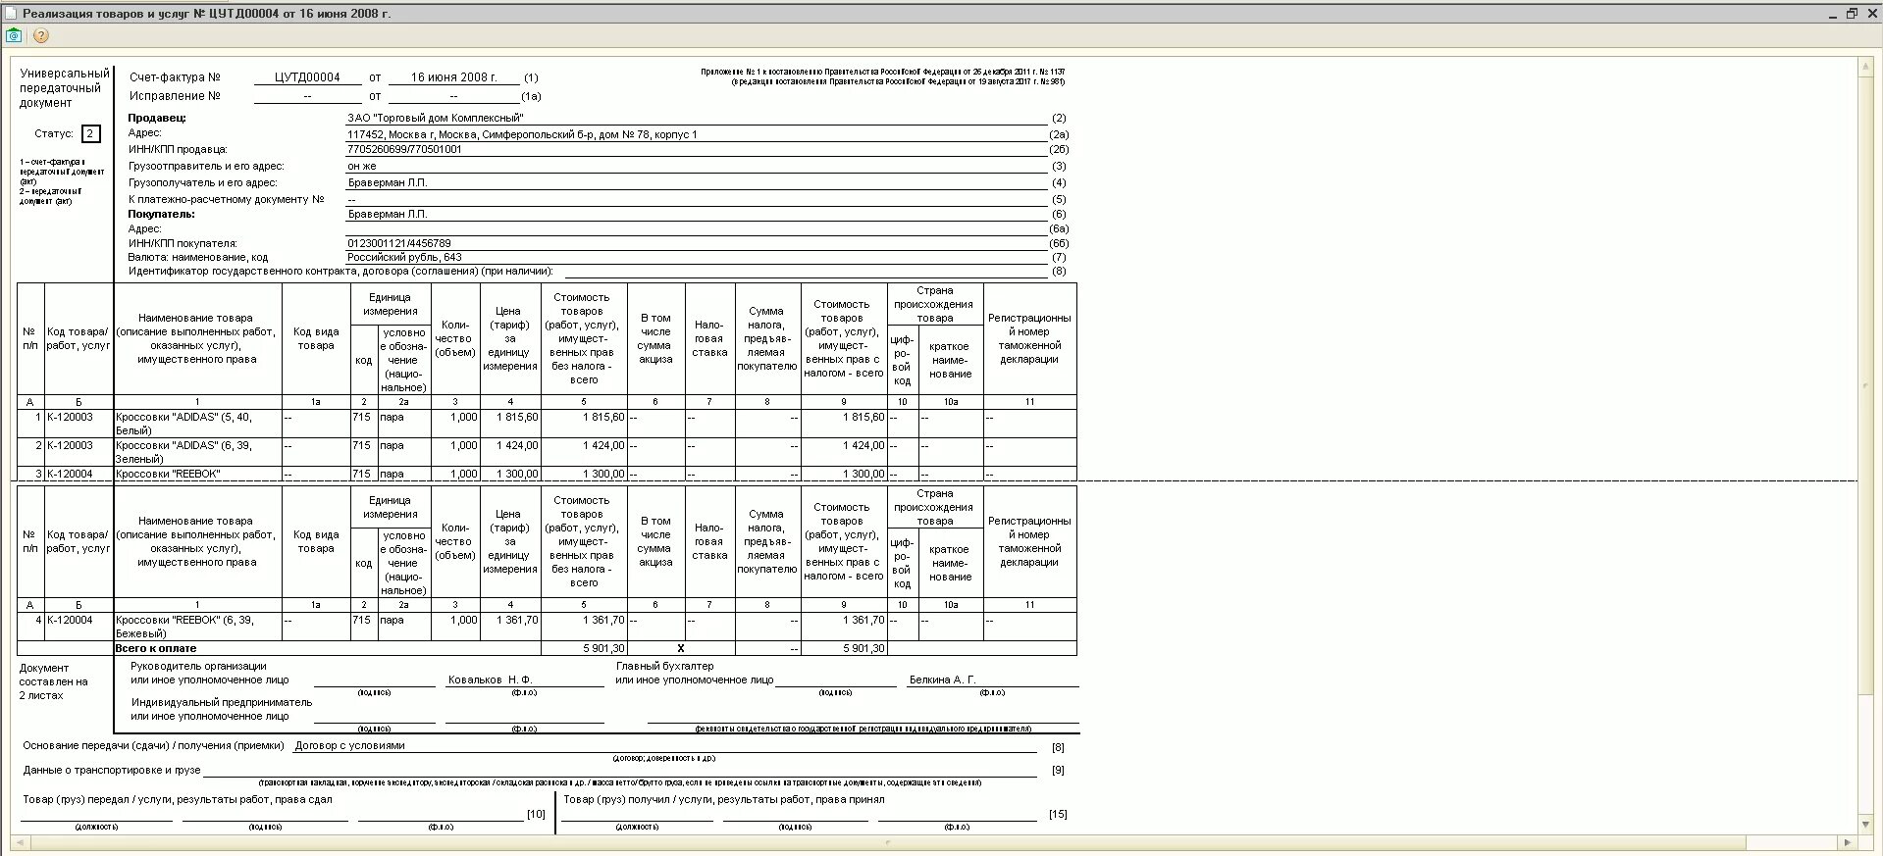This screenshot has width=1883, height=856.
Task: Select currency value Российский рубль, 643
Action: pyautogui.click(x=404, y=257)
